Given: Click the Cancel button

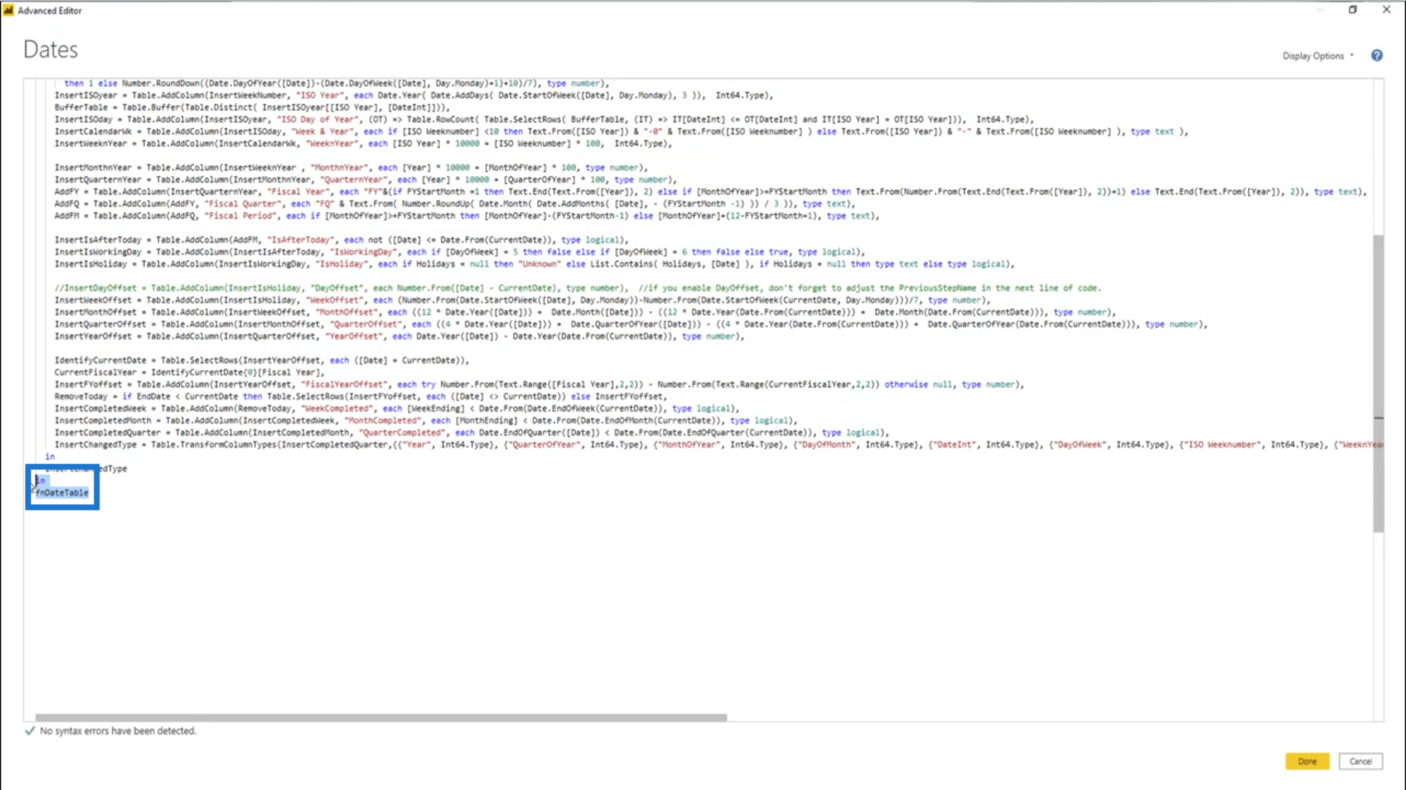Looking at the screenshot, I should tap(1360, 761).
